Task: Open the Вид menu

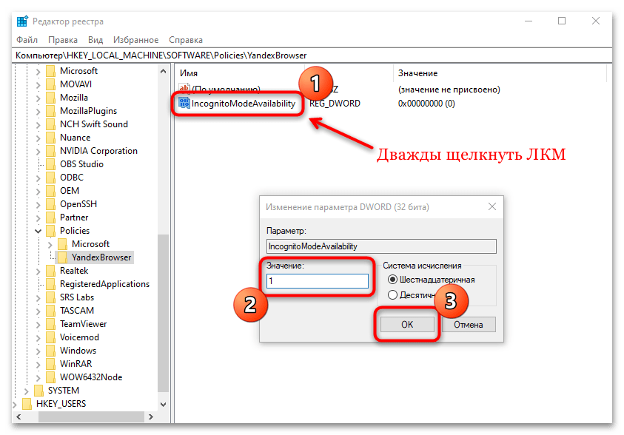Action: (x=95, y=40)
